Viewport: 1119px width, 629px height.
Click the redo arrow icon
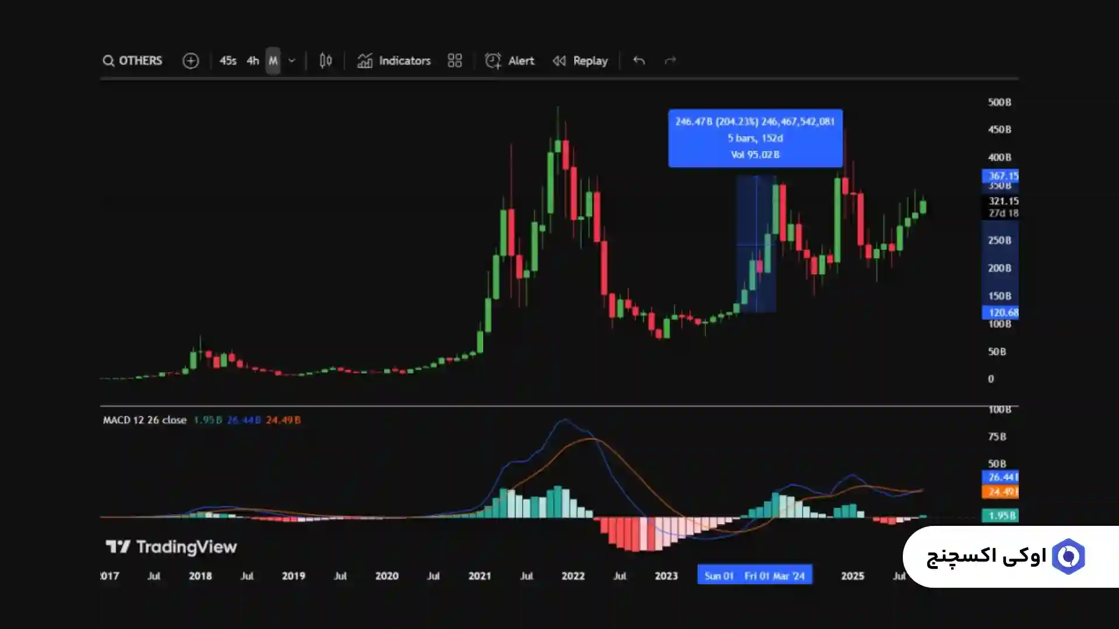click(670, 61)
